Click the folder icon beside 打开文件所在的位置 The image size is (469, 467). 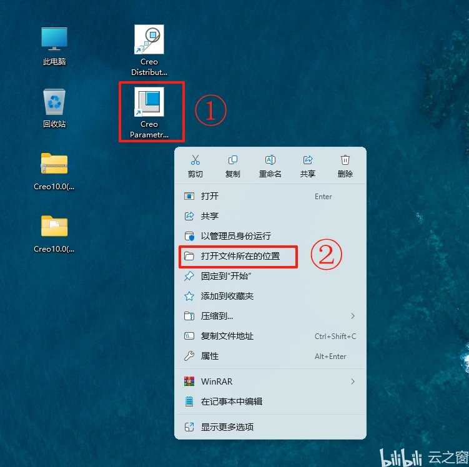[x=189, y=256]
